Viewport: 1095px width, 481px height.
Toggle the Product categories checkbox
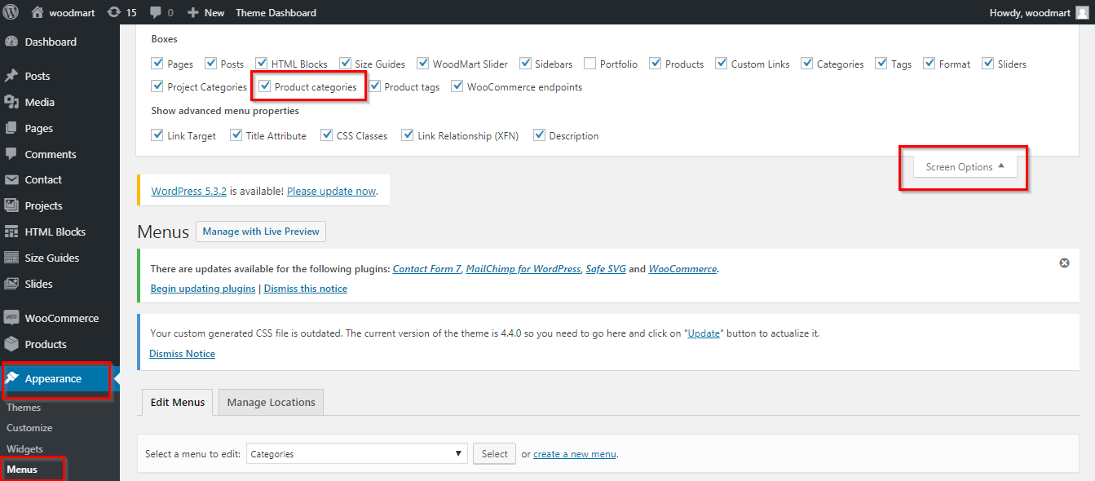click(x=265, y=86)
